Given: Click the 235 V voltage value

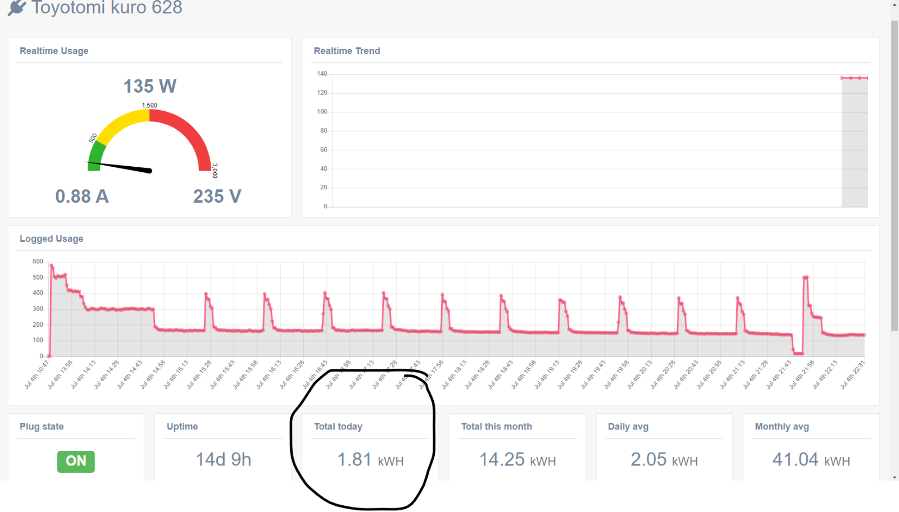Looking at the screenshot, I should [217, 196].
